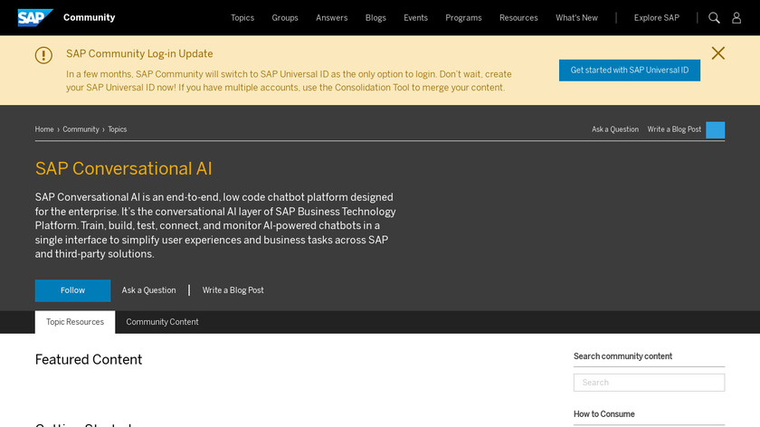Go to Answers in navigation

pos(331,18)
